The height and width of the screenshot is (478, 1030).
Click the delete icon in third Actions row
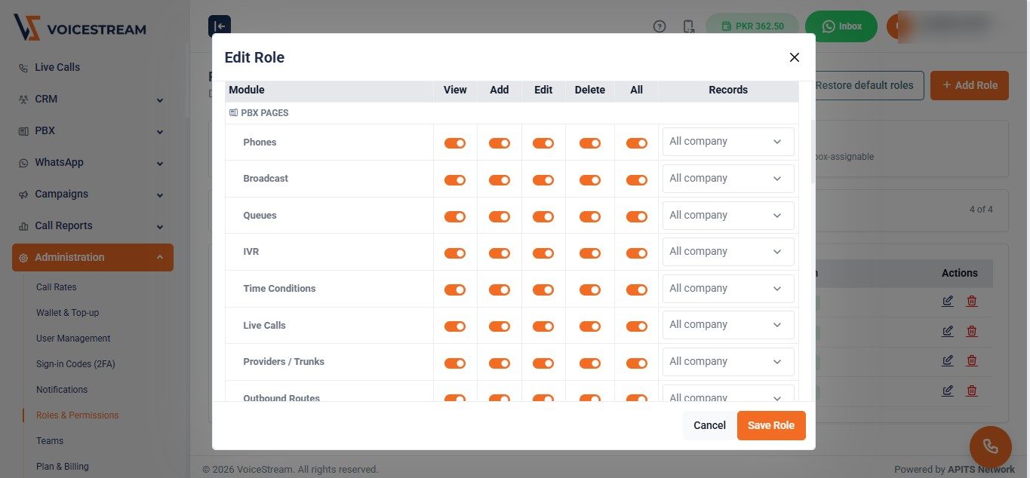972,360
